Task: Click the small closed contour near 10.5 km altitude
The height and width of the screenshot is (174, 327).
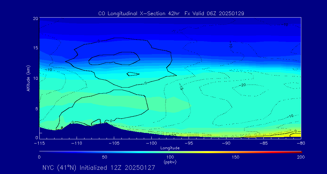Action: [x=133, y=74]
